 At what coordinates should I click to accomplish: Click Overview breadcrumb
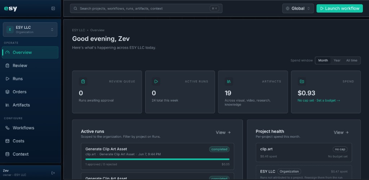pyautogui.click(x=97, y=30)
